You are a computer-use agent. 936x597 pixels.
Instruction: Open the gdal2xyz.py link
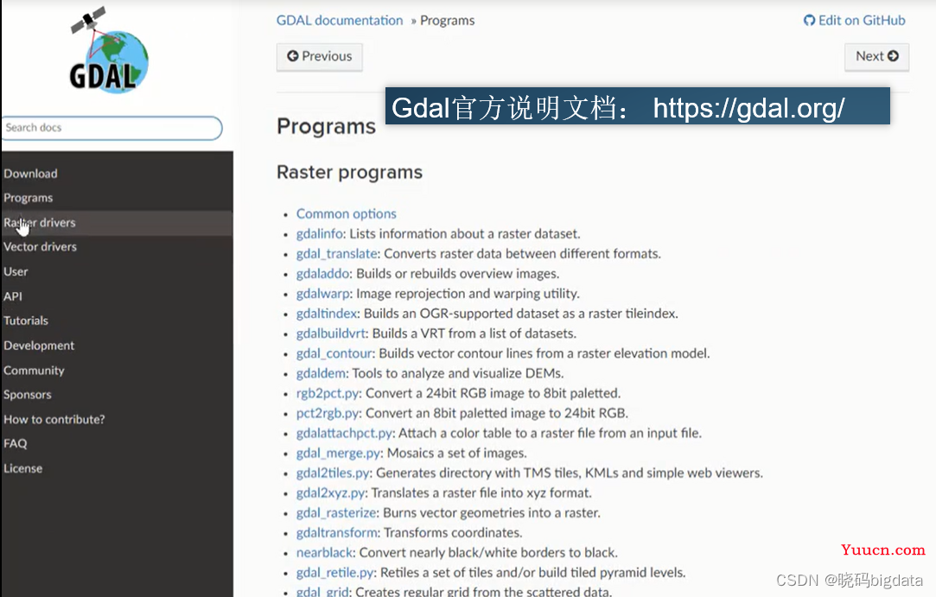coord(331,493)
